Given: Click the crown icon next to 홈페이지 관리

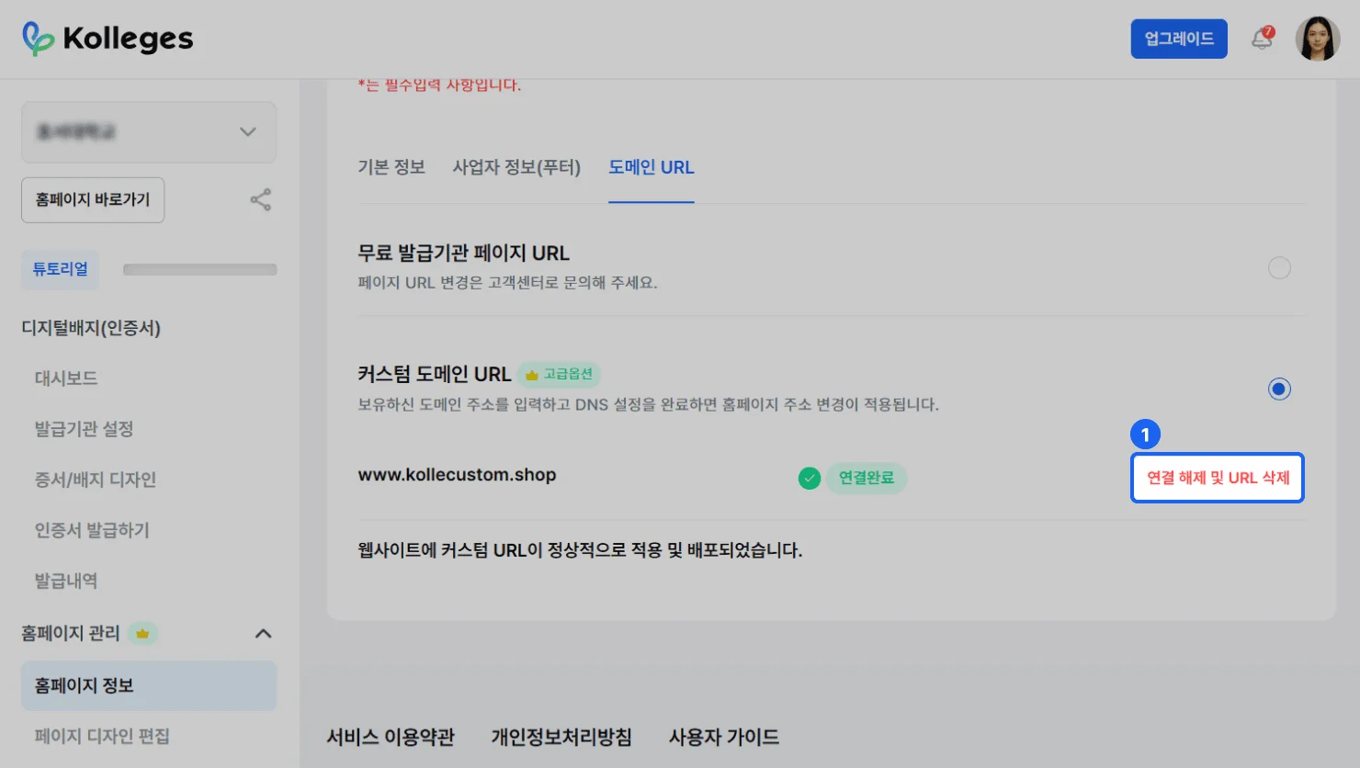Looking at the screenshot, I should 142,634.
